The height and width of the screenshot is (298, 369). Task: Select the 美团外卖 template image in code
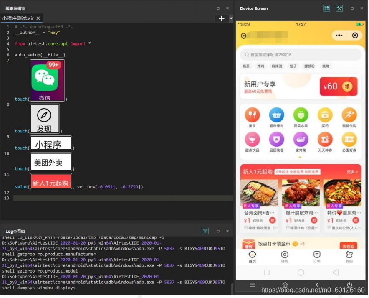click(51, 162)
